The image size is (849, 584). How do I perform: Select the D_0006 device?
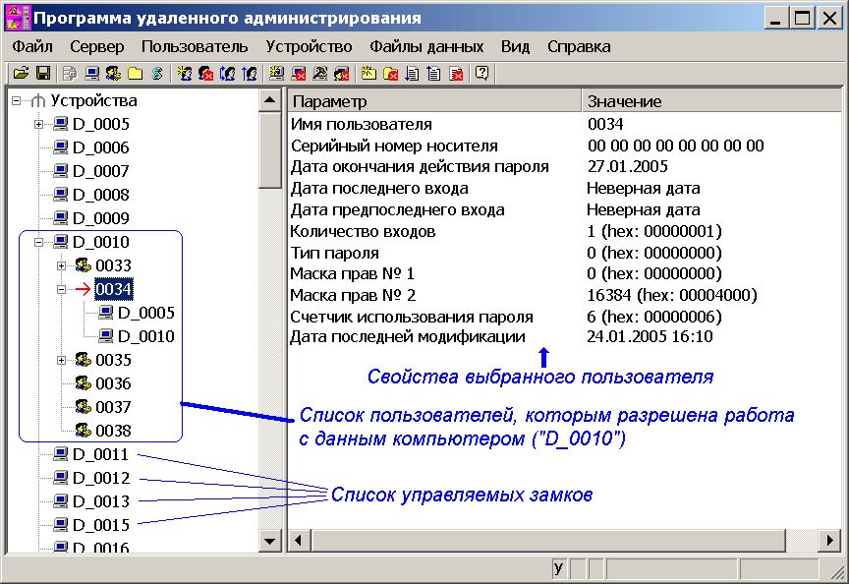pyautogui.click(x=100, y=147)
